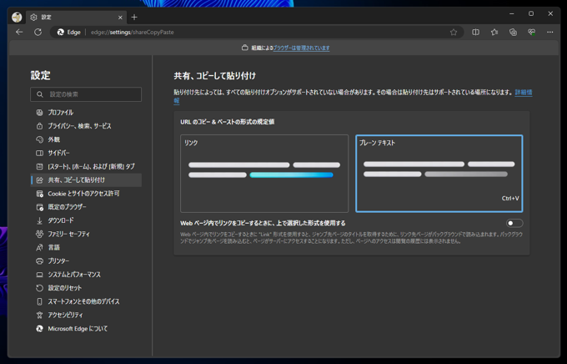567x364 pixels.
Task: Toggle use selected format when copying links
Action: point(514,223)
